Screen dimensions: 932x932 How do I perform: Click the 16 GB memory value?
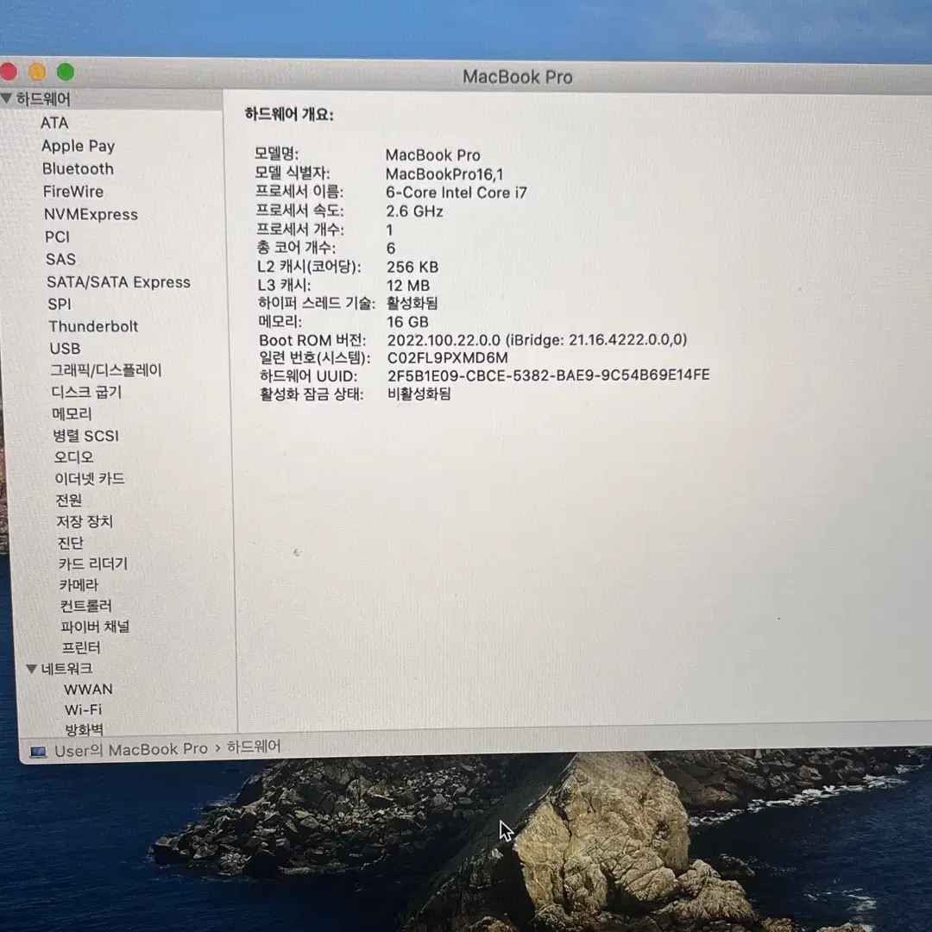(407, 322)
